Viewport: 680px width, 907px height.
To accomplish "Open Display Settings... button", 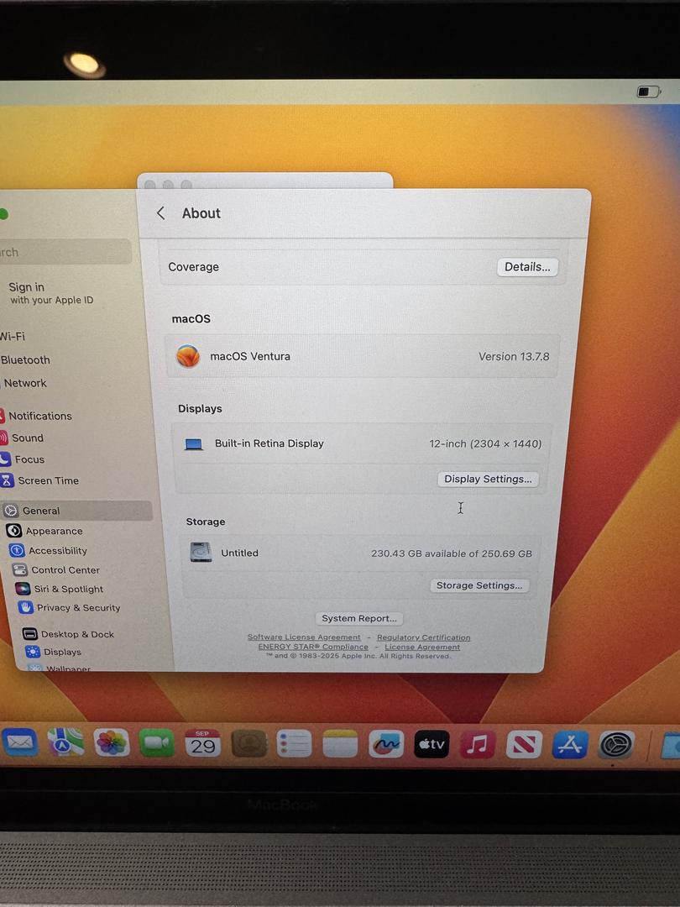I will pos(488,479).
